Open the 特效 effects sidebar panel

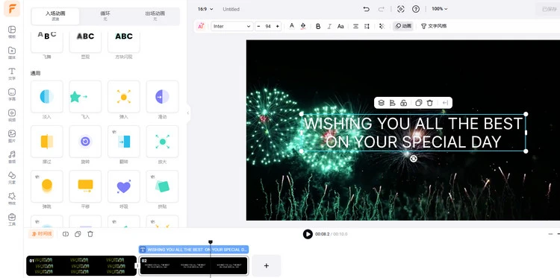pyautogui.click(x=12, y=198)
